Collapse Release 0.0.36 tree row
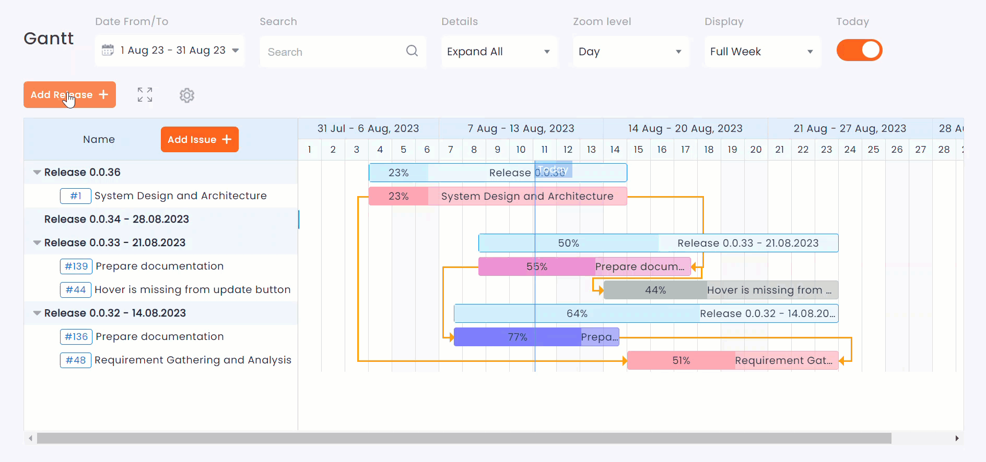Viewport: 986px width, 462px height. coord(37,173)
